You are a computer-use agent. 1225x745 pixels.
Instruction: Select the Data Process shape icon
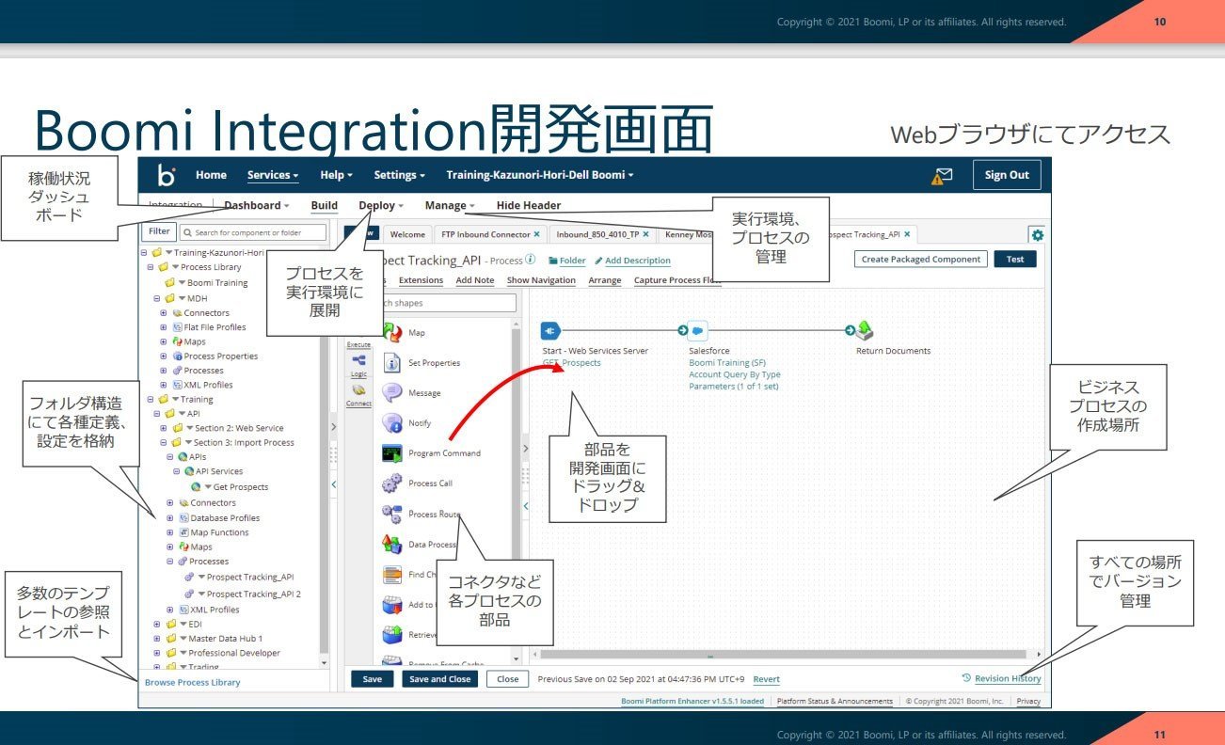pos(392,544)
